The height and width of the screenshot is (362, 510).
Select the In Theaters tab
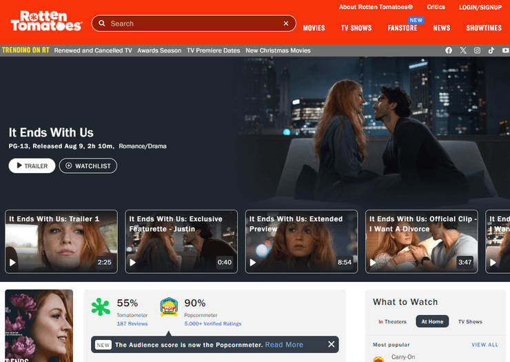coord(392,321)
